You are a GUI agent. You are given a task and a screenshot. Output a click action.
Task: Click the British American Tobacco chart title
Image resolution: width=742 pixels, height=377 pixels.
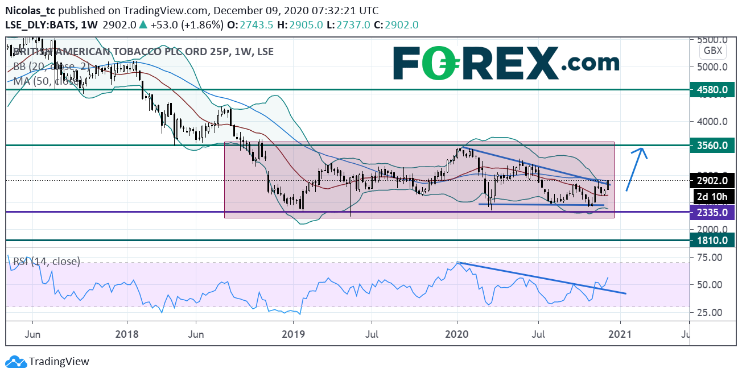tap(142, 52)
